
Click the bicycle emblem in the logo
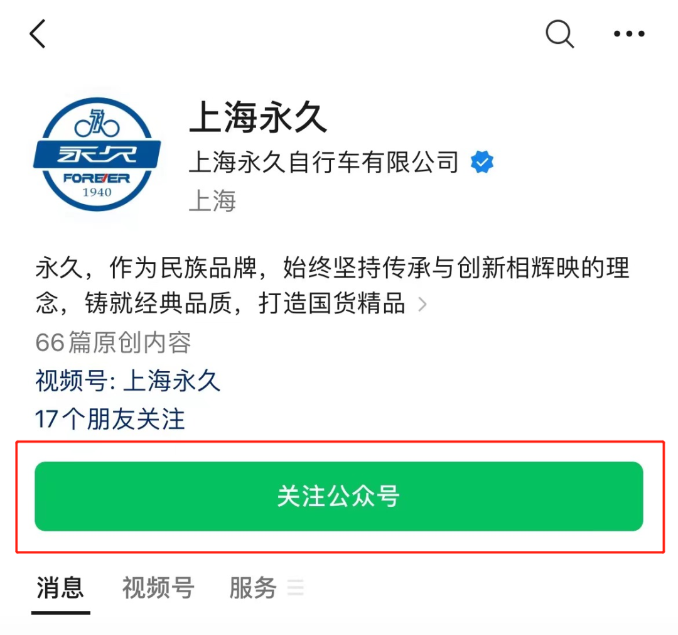97,122
